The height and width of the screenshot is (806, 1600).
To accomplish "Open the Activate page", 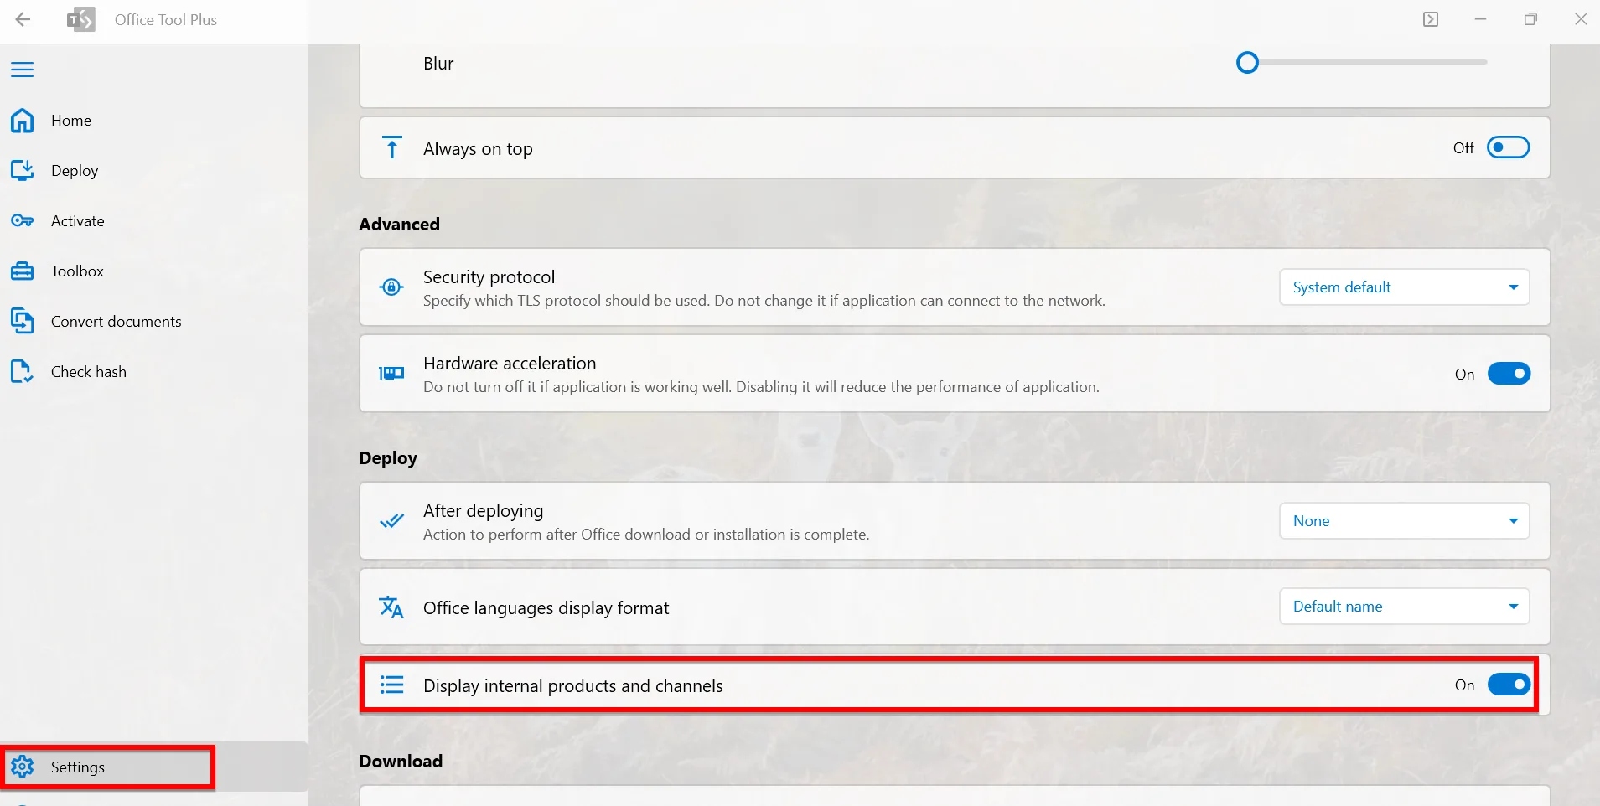I will click(154, 221).
